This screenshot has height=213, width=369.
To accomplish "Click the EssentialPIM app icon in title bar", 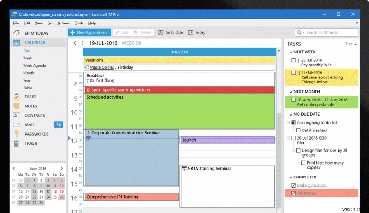I will point(15,14).
